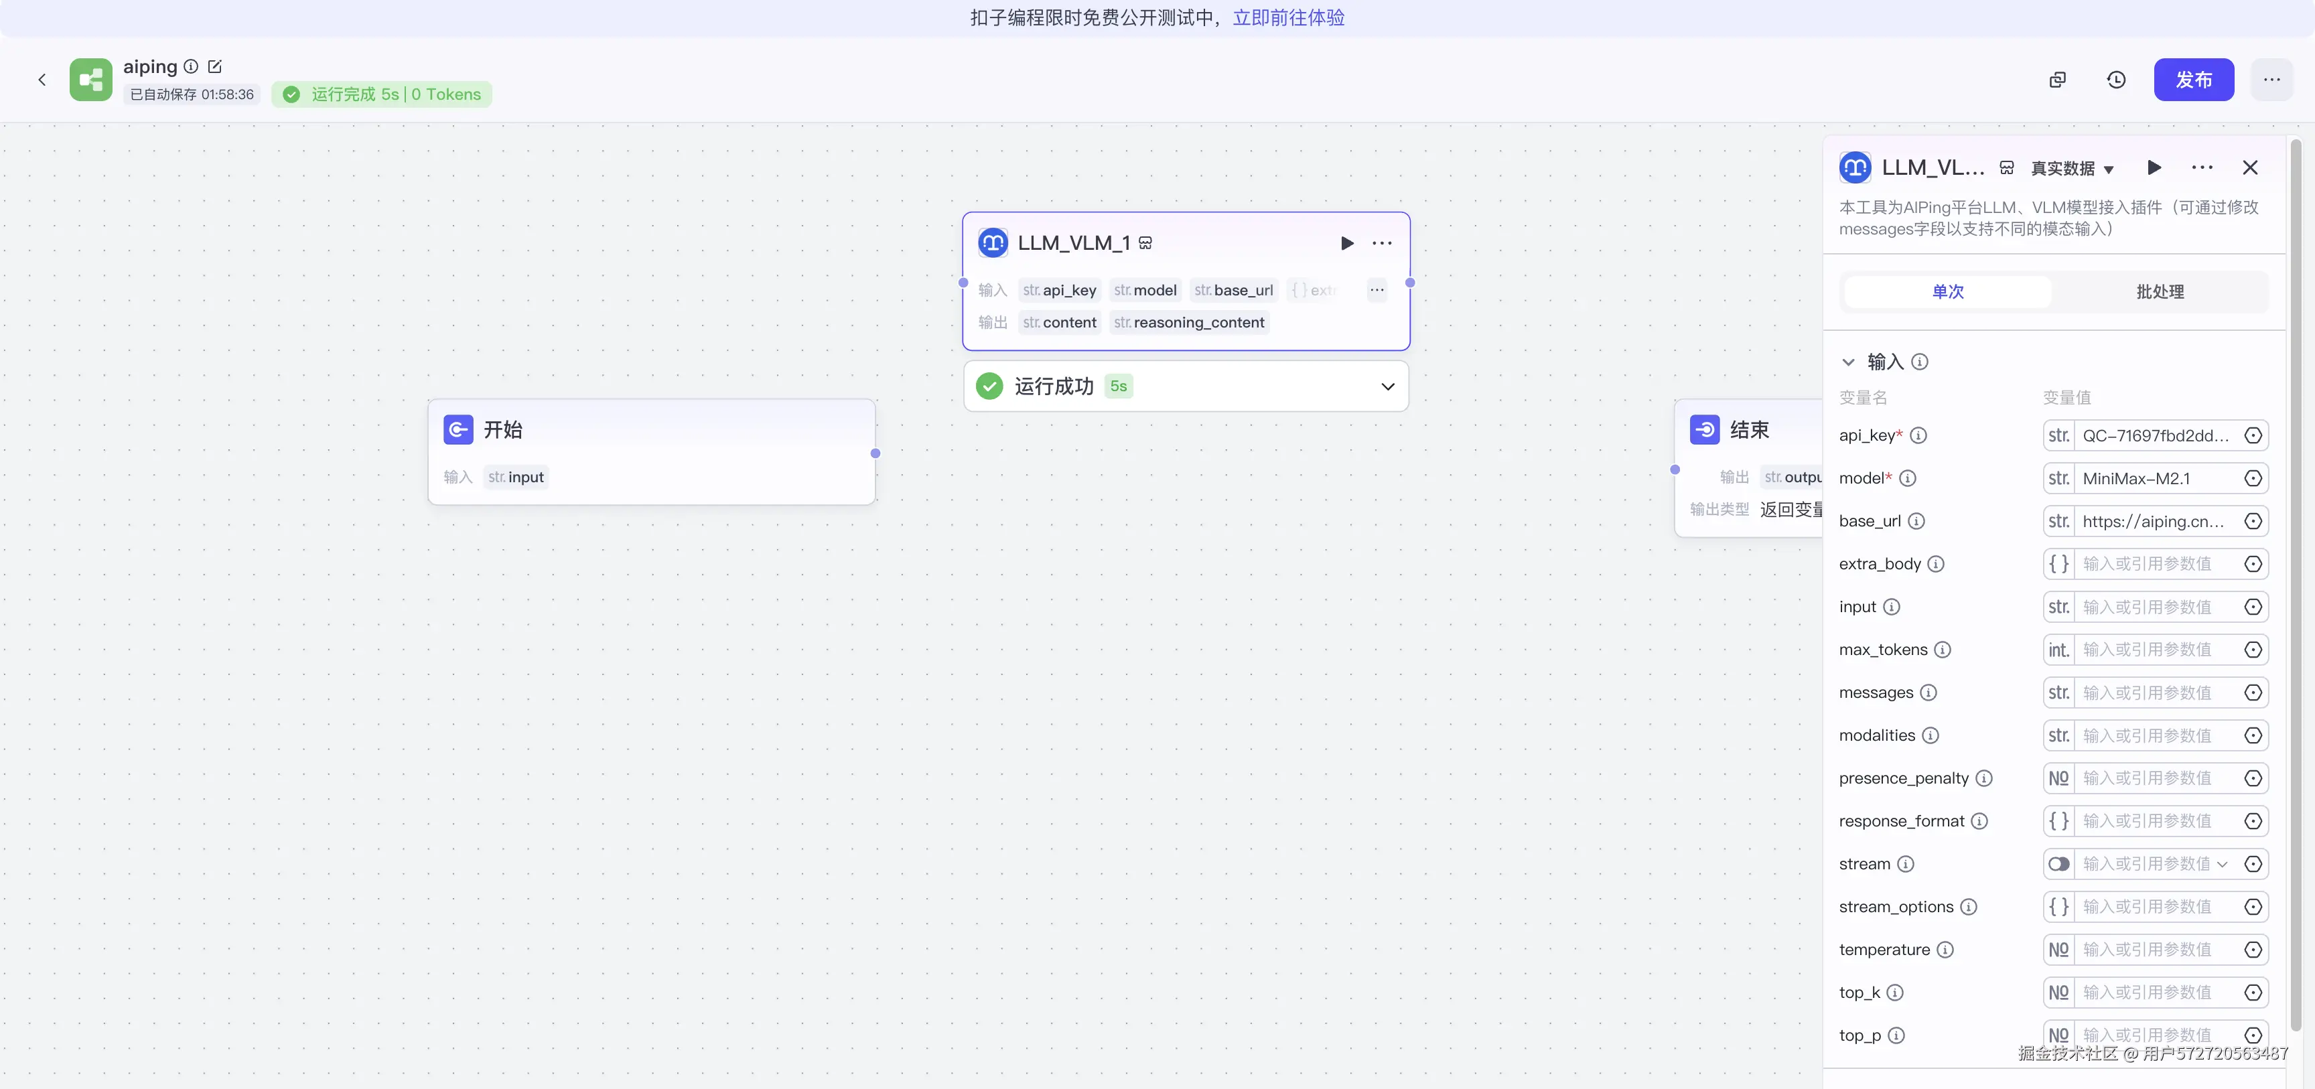The height and width of the screenshot is (1089, 2315).
Task: Click info icon next to api_key label
Action: [x=1918, y=436]
